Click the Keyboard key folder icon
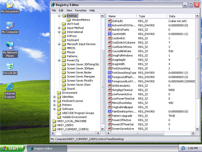This screenshot has width=202, height=152. point(64,40)
